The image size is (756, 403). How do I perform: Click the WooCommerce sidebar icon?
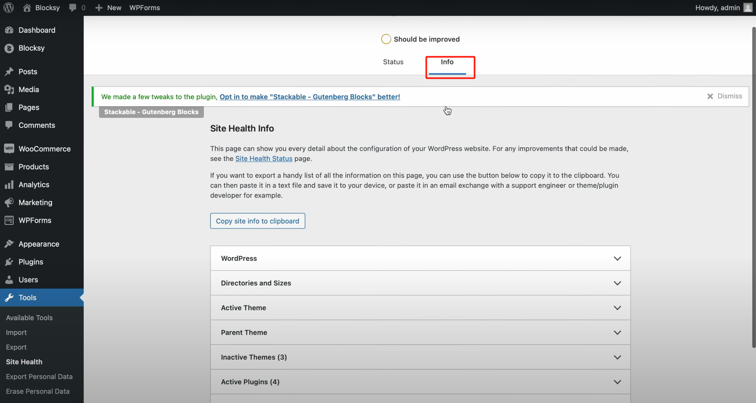coord(10,148)
